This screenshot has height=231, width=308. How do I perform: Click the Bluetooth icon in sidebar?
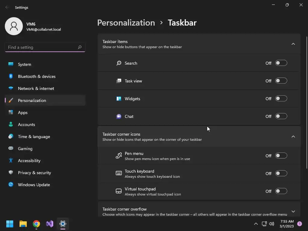click(x=11, y=76)
